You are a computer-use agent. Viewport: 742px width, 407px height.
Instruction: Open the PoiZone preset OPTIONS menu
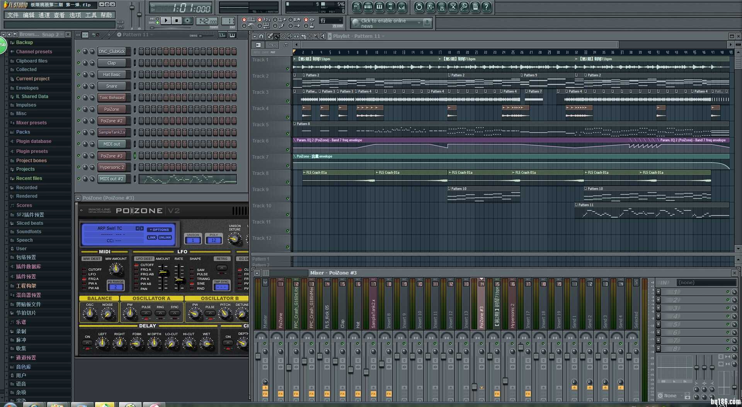tap(159, 230)
